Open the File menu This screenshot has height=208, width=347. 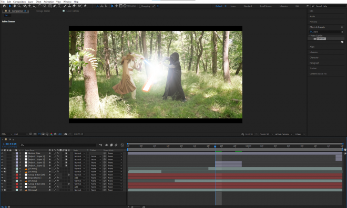point(3,2)
